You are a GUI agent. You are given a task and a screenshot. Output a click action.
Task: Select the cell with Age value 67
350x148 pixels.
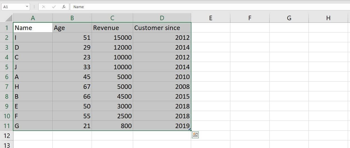72,87
